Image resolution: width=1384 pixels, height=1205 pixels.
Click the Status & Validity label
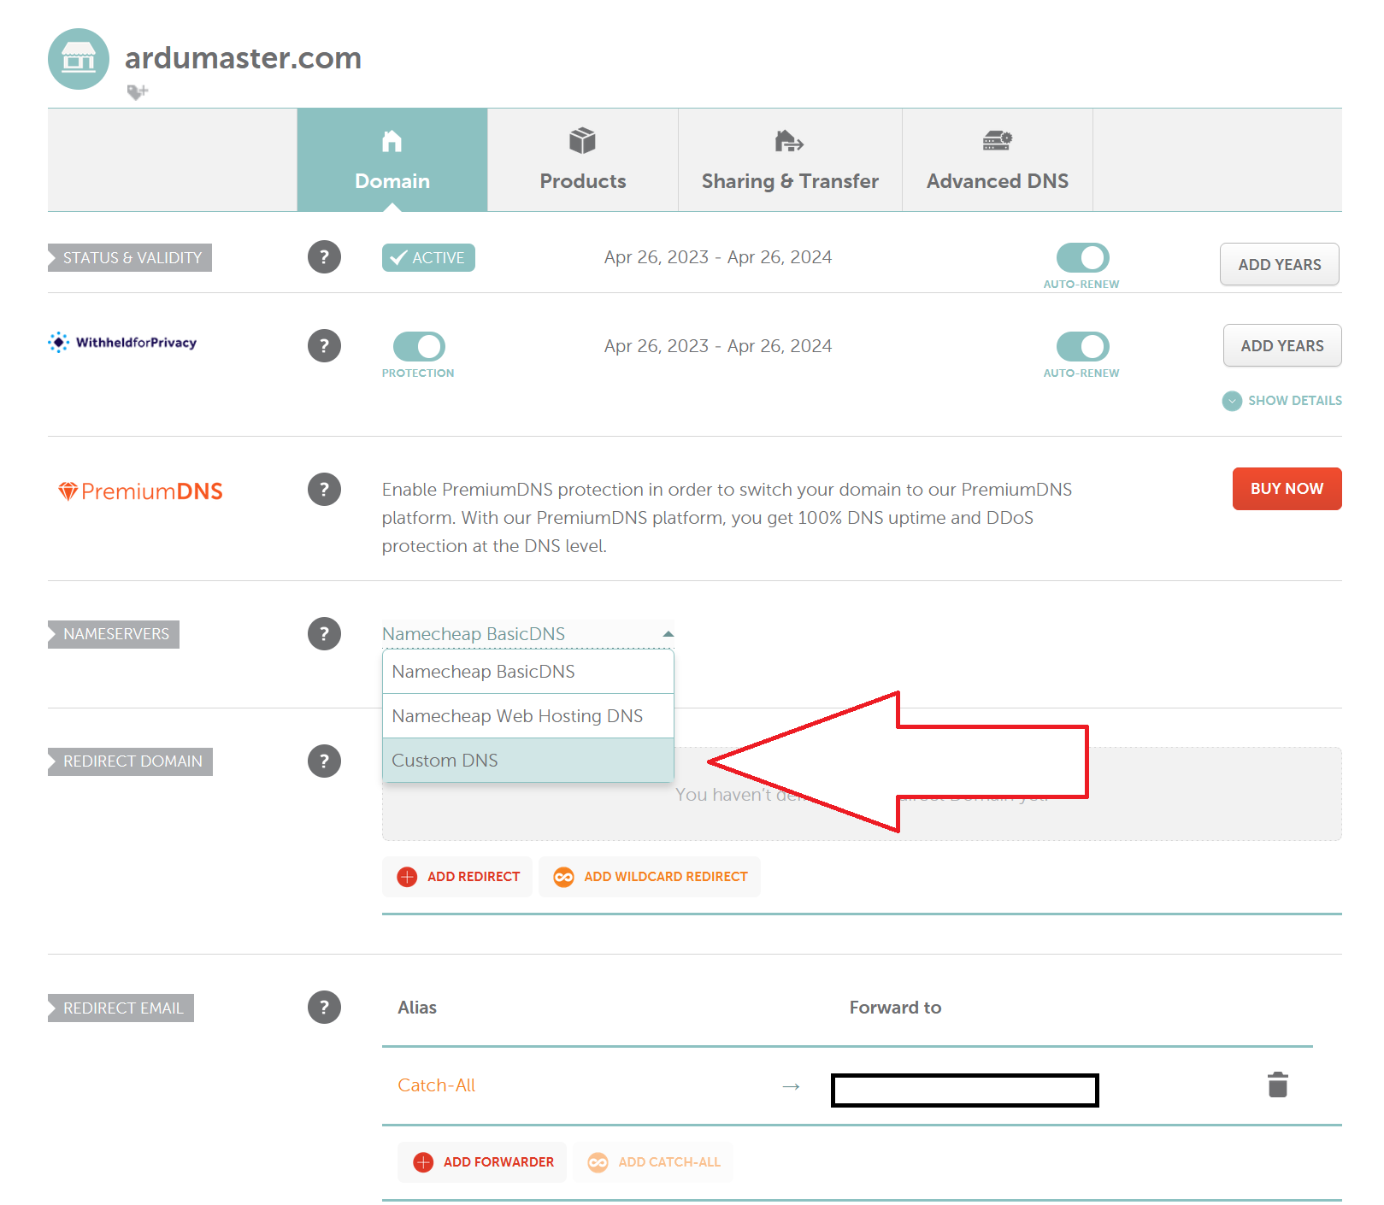(130, 258)
